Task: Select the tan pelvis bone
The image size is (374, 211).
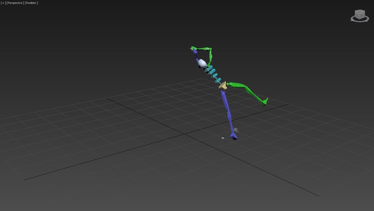Action: (223, 86)
